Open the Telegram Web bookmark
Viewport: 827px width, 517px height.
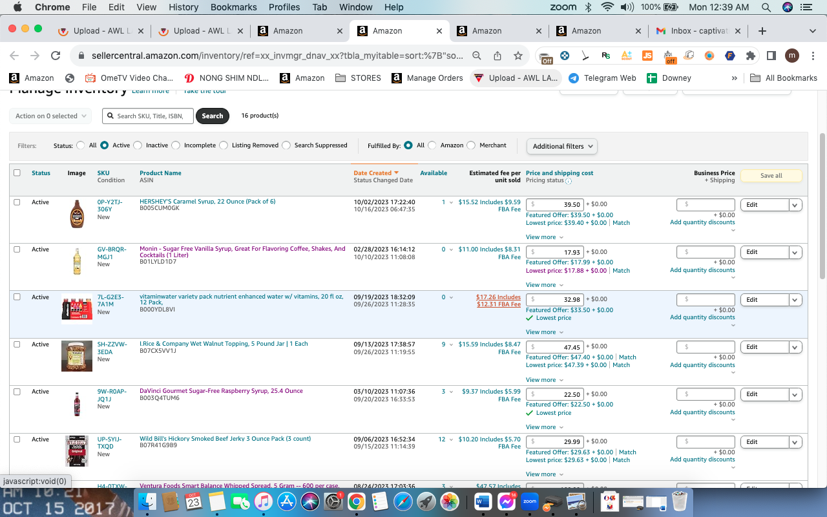602,78
